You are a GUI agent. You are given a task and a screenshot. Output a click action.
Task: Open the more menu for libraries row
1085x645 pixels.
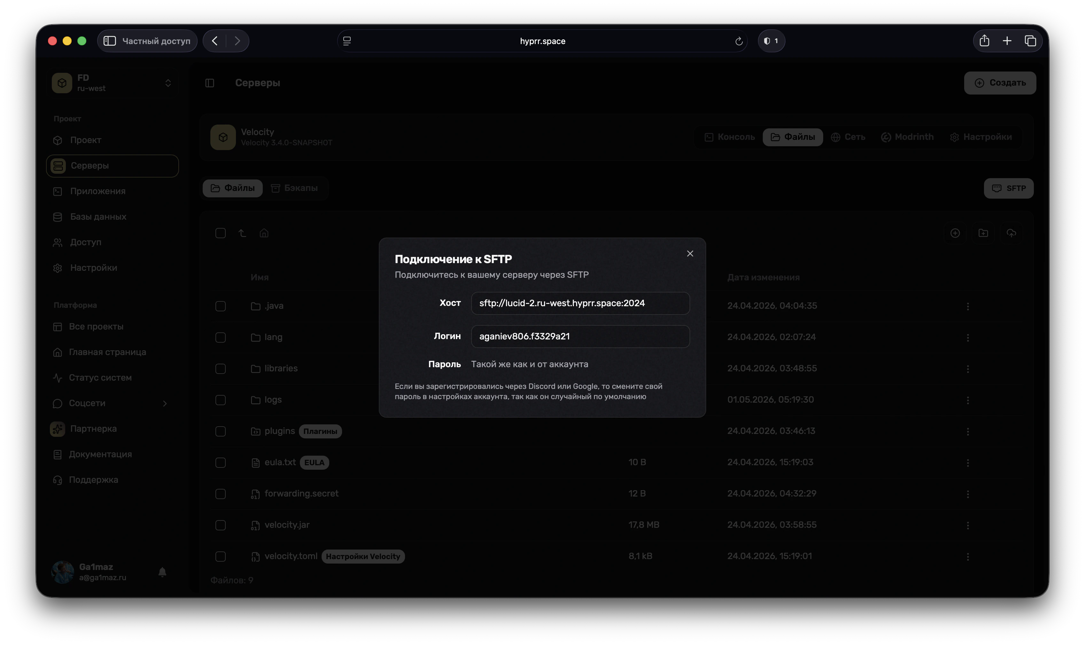pyautogui.click(x=968, y=368)
